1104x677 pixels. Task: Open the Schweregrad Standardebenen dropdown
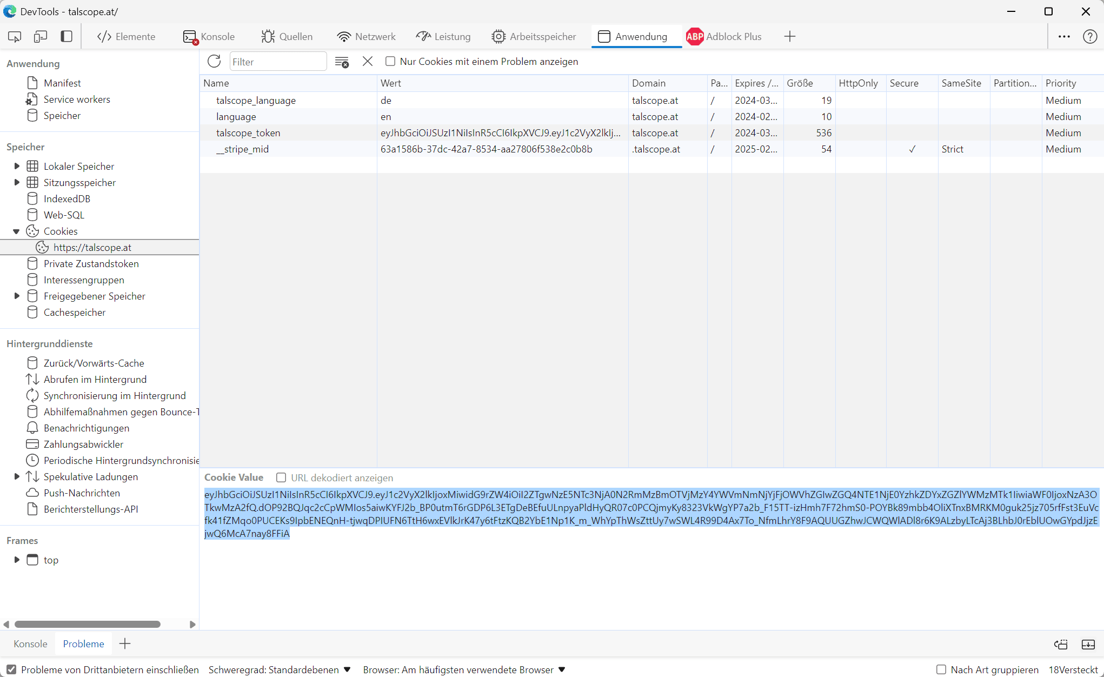pyautogui.click(x=280, y=669)
